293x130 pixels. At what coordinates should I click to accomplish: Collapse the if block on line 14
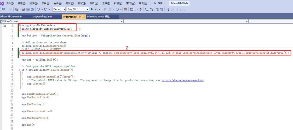20,70
